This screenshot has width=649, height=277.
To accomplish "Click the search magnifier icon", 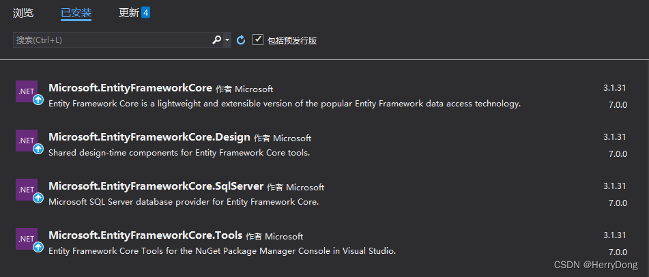I will coord(216,40).
